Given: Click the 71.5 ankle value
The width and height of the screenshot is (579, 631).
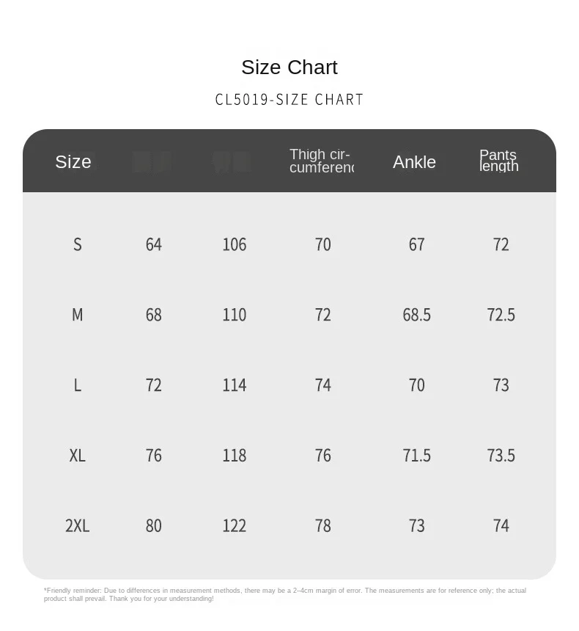Looking at the screenshot, I should pos(416,456).
